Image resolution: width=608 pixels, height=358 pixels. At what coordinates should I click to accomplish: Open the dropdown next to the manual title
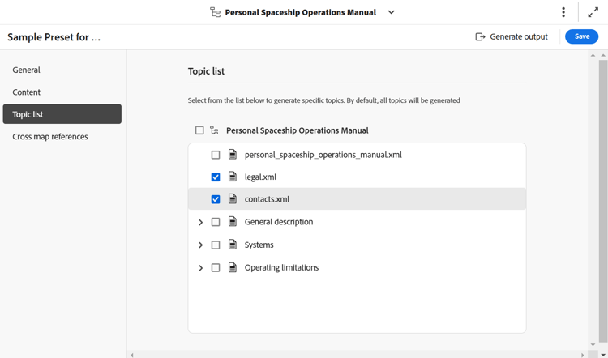tap(392, 13)
